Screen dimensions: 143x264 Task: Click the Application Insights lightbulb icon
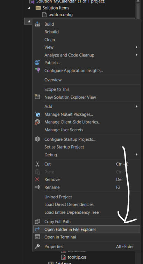[37, 70]
